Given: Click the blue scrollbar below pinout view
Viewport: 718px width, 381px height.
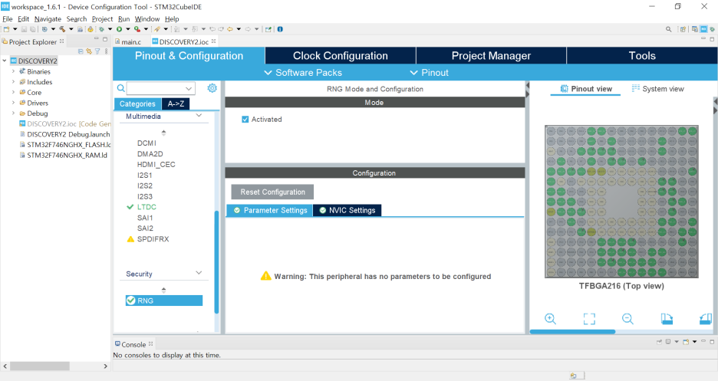Looking at the screenshot, I should (x=572, y=332).
